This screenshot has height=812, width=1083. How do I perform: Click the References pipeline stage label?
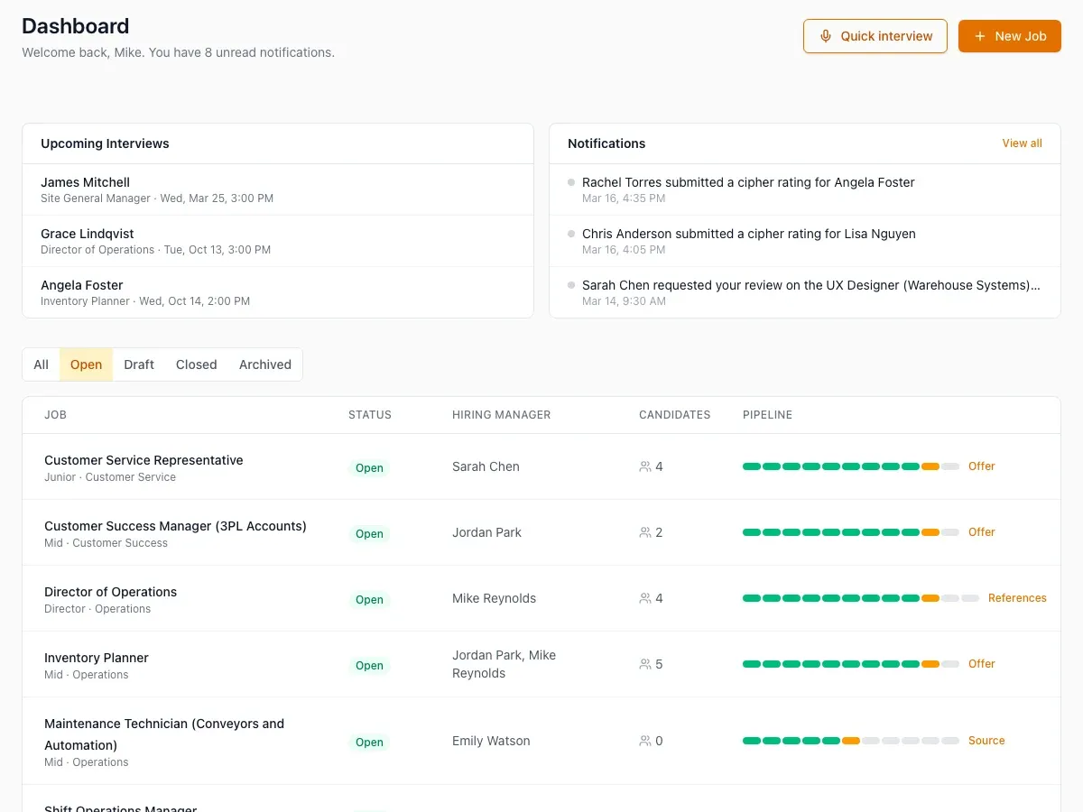pyautogui.click(x=1017, y=598)
